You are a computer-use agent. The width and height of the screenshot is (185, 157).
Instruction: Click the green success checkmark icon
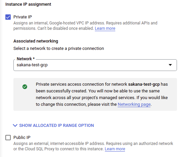25,87
